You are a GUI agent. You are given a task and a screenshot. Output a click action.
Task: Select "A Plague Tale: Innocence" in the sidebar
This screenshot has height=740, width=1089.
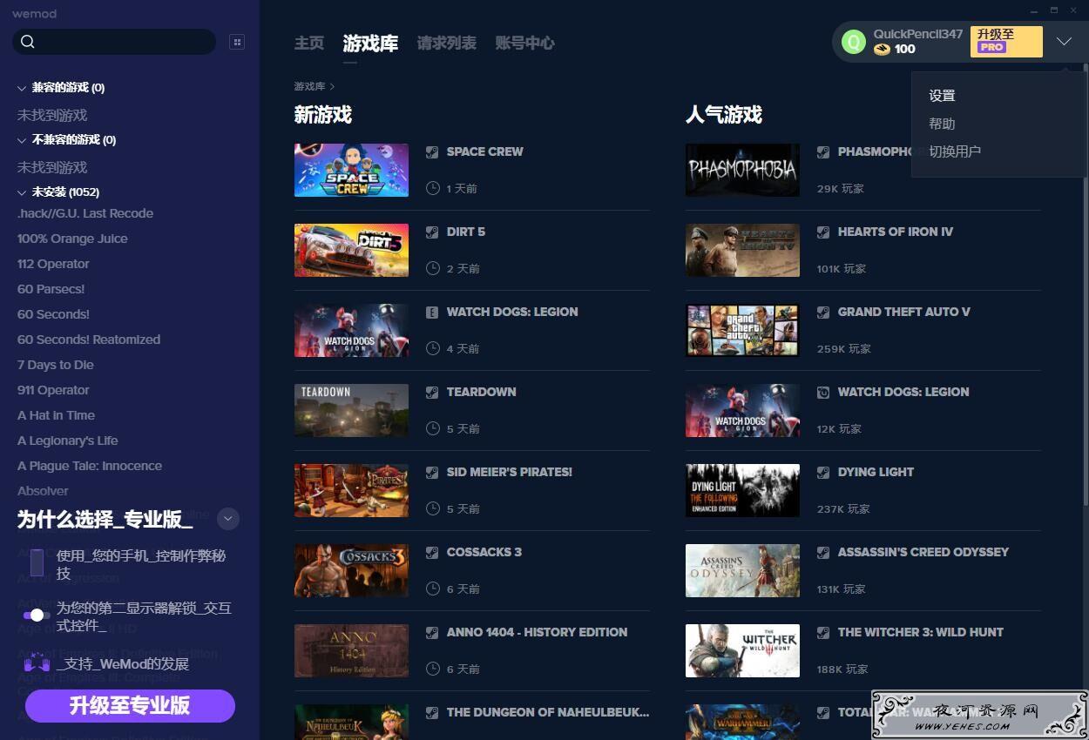90,466
